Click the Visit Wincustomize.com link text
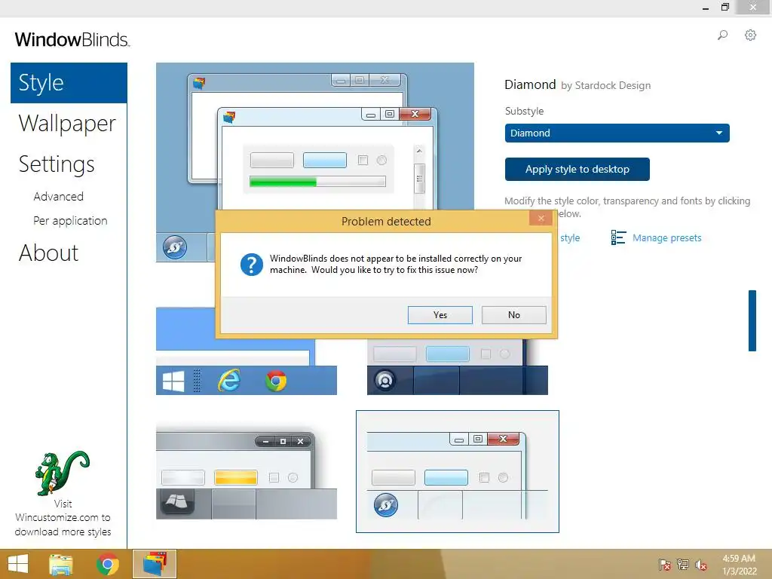The height and width of the screenshot is (579, 772). click(63, 517)
